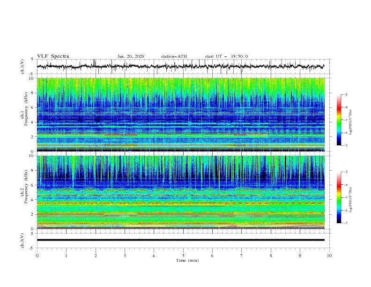
Task: Click the '-3' label on ch.1 color bar
Action: tap(345, 94)
